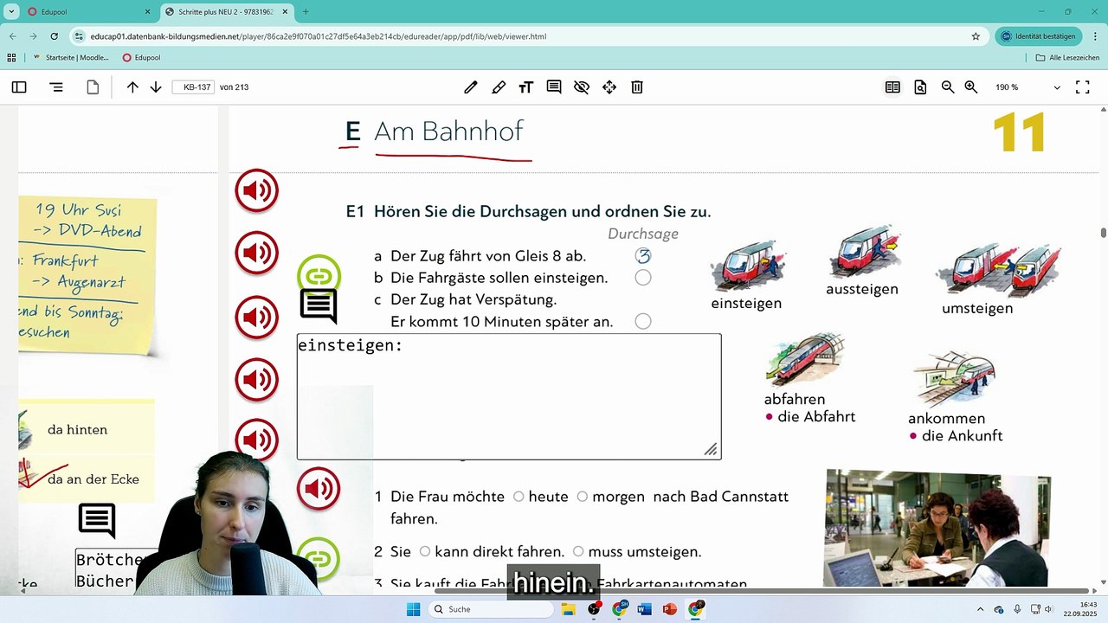Choose 'muss umsteigen' option
The image size is (1108, 623).
point(578,551)
